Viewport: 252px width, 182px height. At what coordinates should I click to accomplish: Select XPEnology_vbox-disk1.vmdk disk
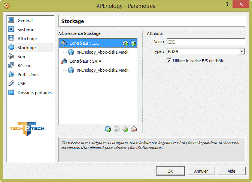coord(98,52)
